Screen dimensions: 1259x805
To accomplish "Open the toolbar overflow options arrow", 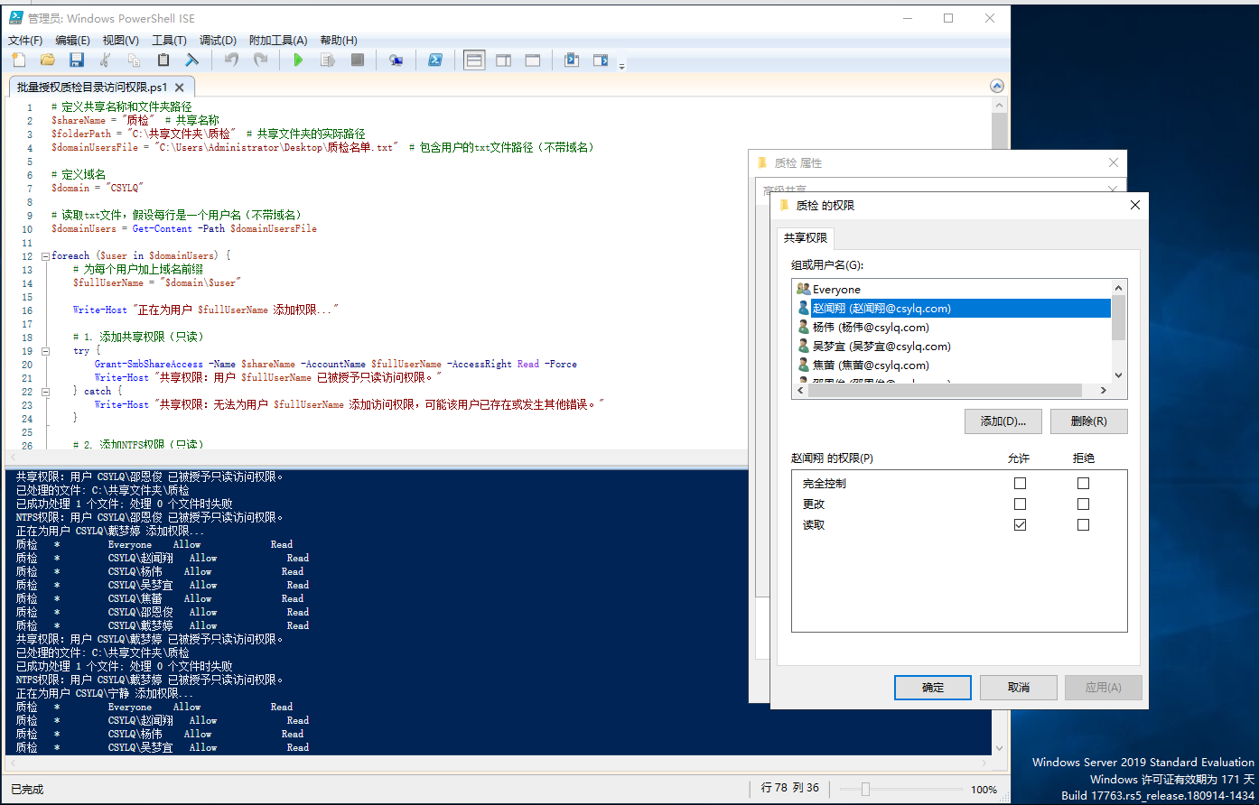I will coord(621,66).
